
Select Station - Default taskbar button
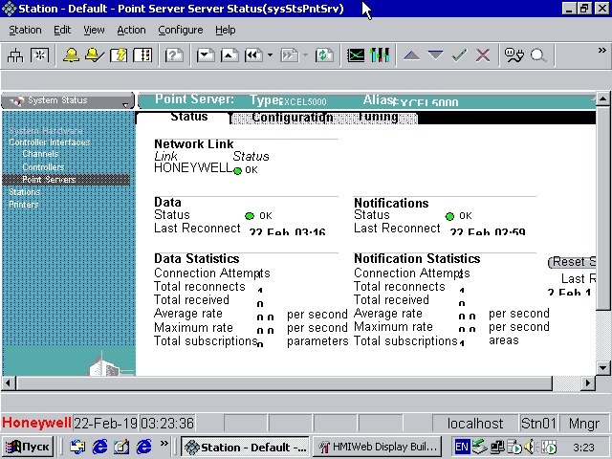[x=246, y=447]
